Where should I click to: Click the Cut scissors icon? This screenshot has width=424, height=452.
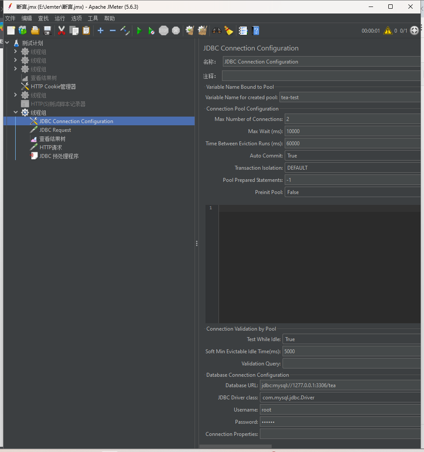pyautogui.click(x=61, y=30)
